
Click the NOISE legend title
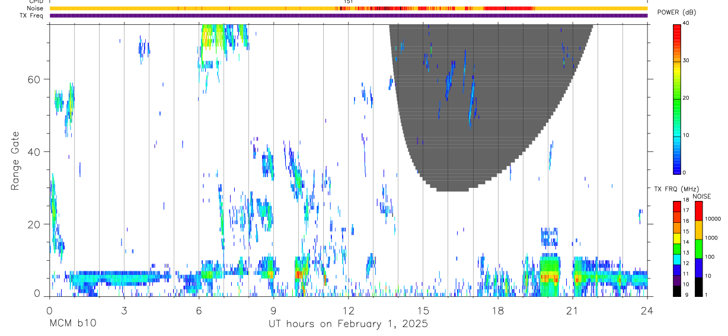coord(702,196)
